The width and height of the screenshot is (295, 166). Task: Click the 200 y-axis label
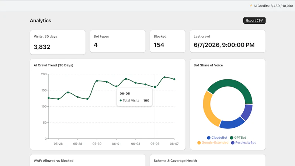(44, 74)
